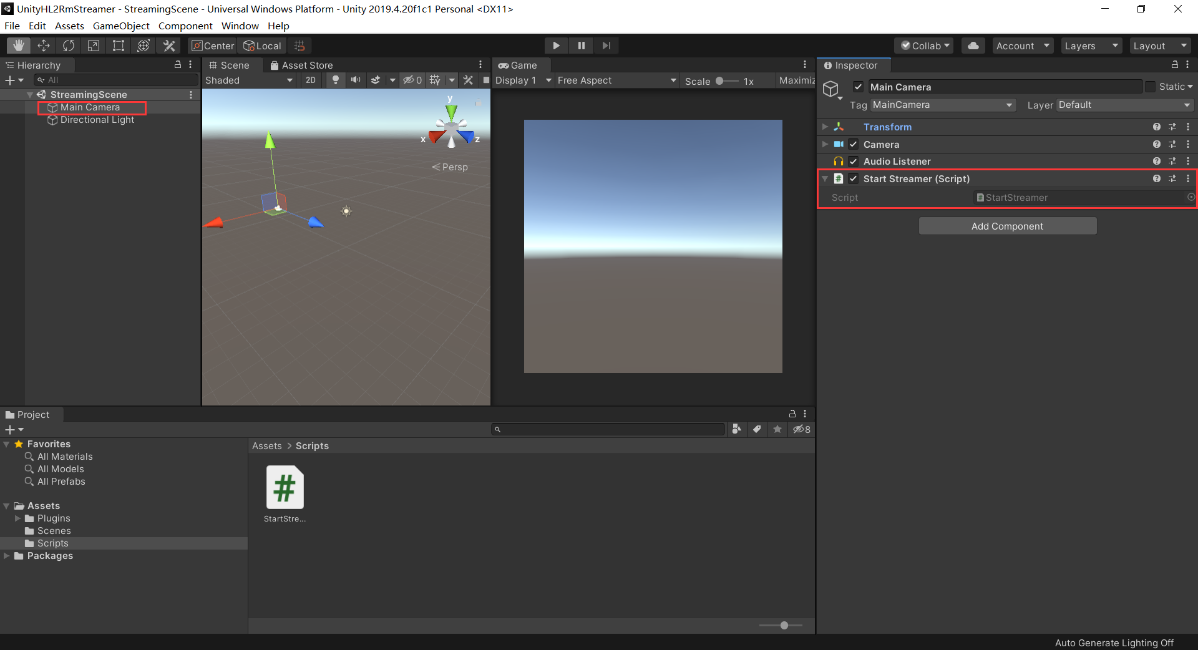Click the custom editor tools wrench icon
The height and width of the screenshot is (650, 1198).
coord(168,45)
